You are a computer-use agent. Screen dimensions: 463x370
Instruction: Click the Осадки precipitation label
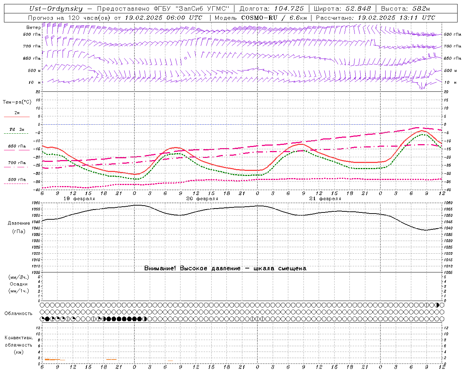coord(19,284)
